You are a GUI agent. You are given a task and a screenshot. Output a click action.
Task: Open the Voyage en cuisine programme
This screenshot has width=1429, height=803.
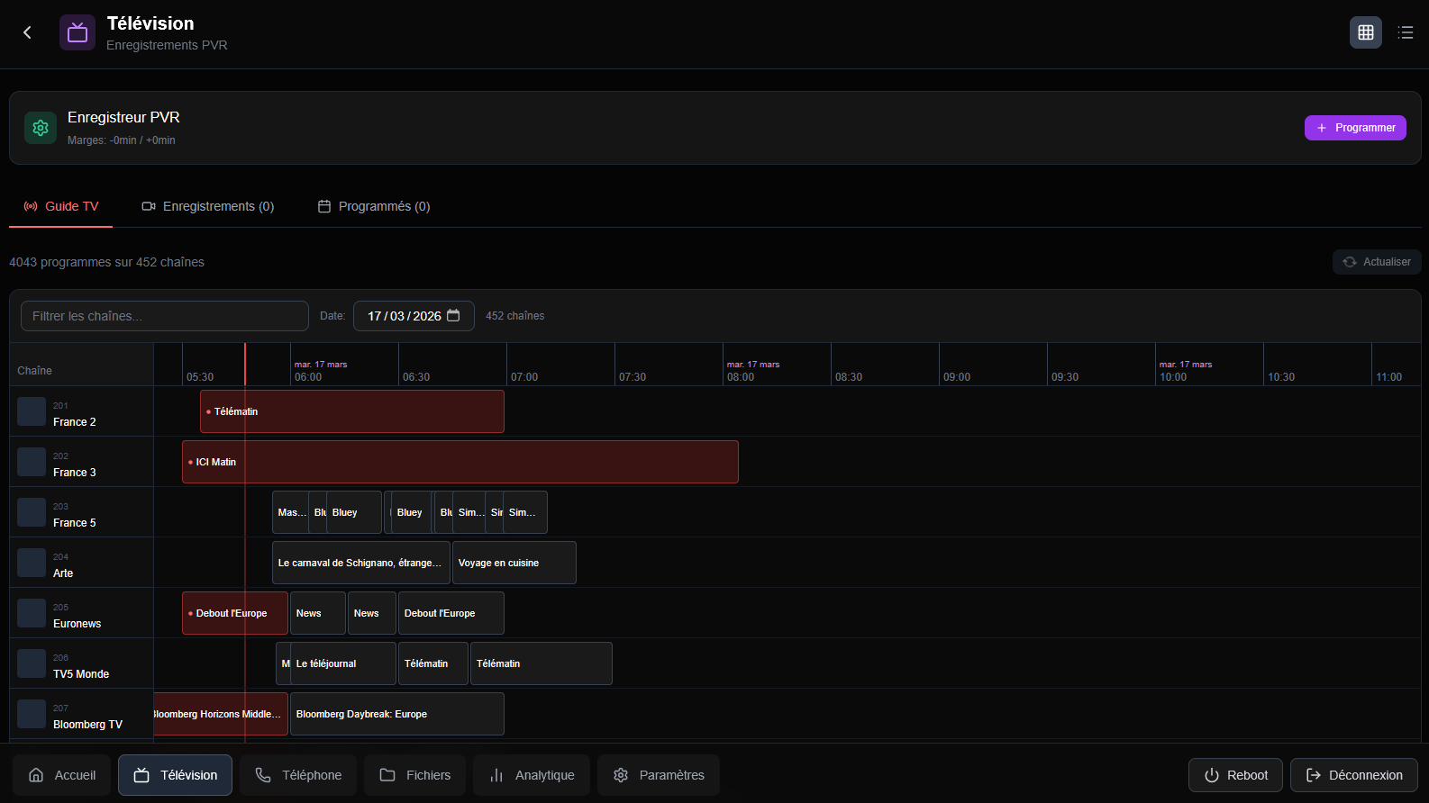click(x=514, y=563)
